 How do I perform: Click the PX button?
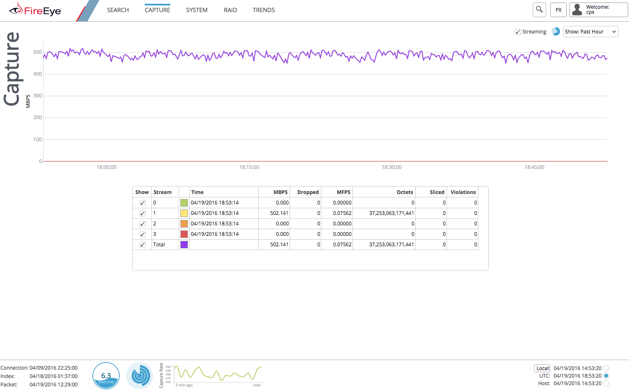558,10
